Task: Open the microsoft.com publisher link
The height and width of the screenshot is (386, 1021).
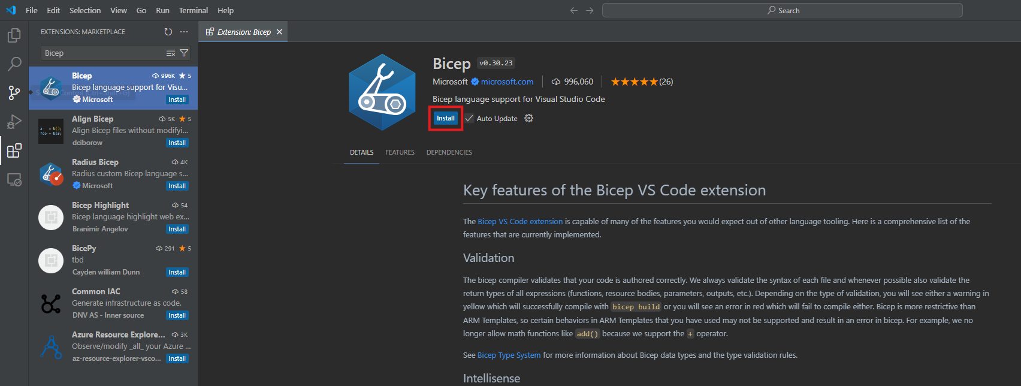Action: click(x=507, y=82)
